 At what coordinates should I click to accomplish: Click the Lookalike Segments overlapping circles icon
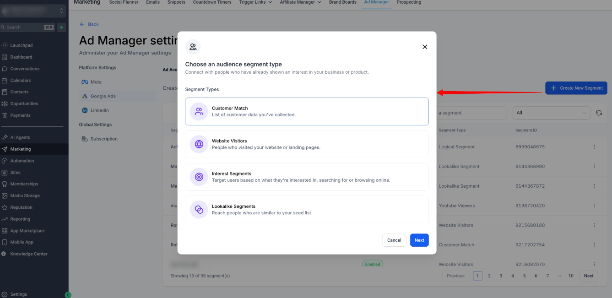point(199,209)
